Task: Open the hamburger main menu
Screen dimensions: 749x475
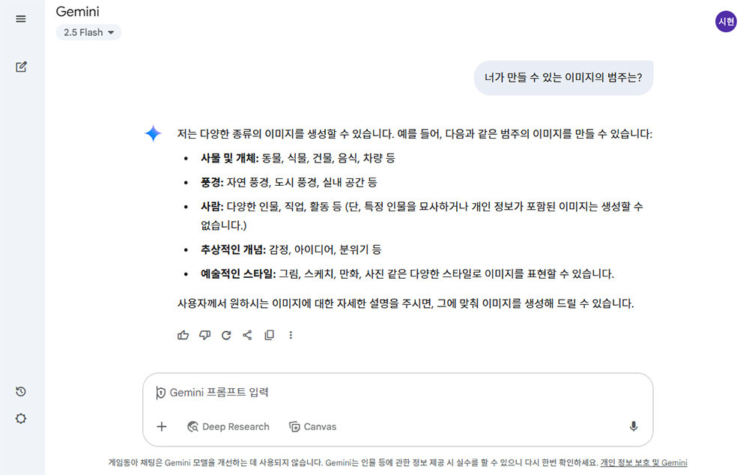Action: 21,19
